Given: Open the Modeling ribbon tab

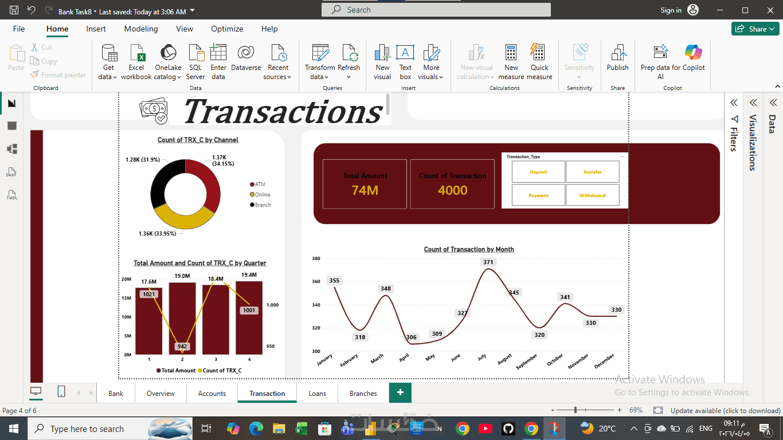Looking at the screenshot, I should tap(141, 29).
